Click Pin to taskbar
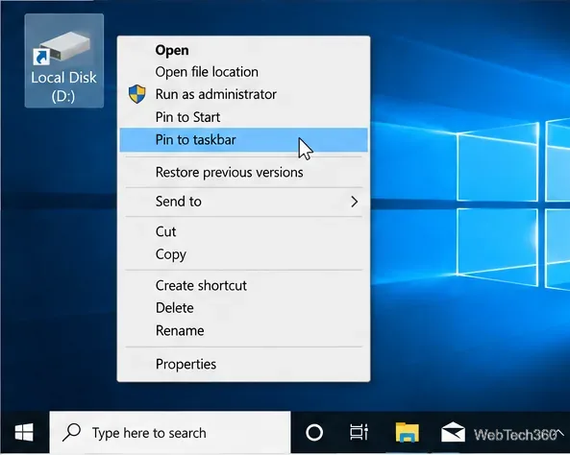Viewport: 570px width, 455px height. 243,140
